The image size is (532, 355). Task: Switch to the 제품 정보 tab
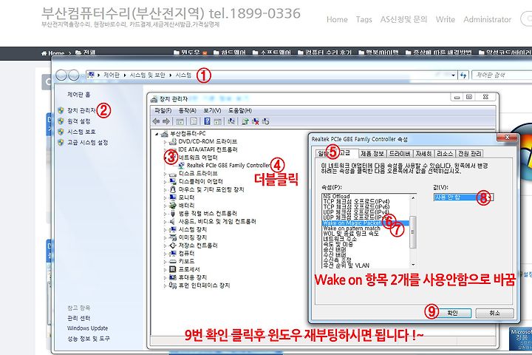click(x=372, y=154)
